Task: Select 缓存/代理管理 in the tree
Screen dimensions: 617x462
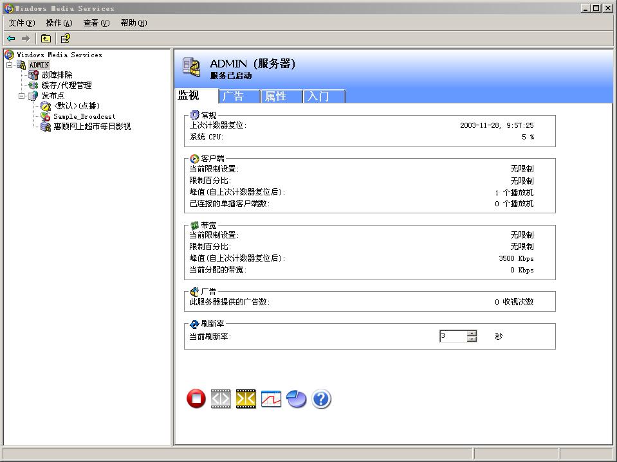Action: click(66, 85)
